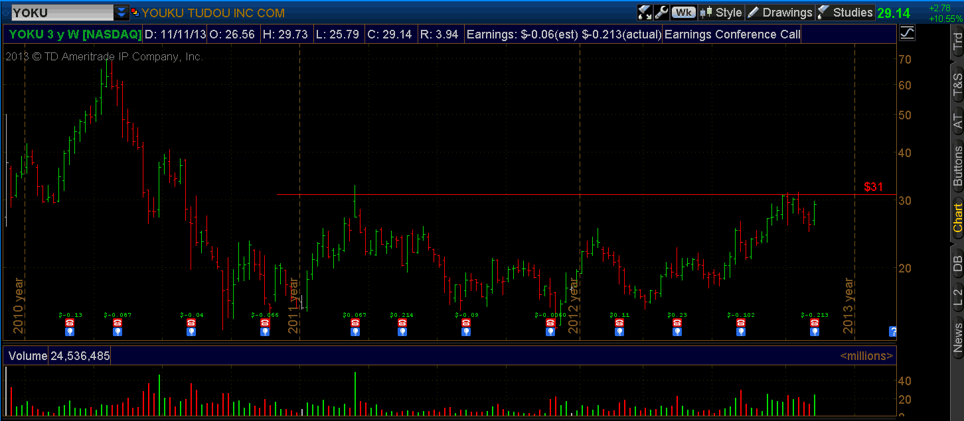
Task: Click the 2013 year axis marker
Action: pos(848,305)
